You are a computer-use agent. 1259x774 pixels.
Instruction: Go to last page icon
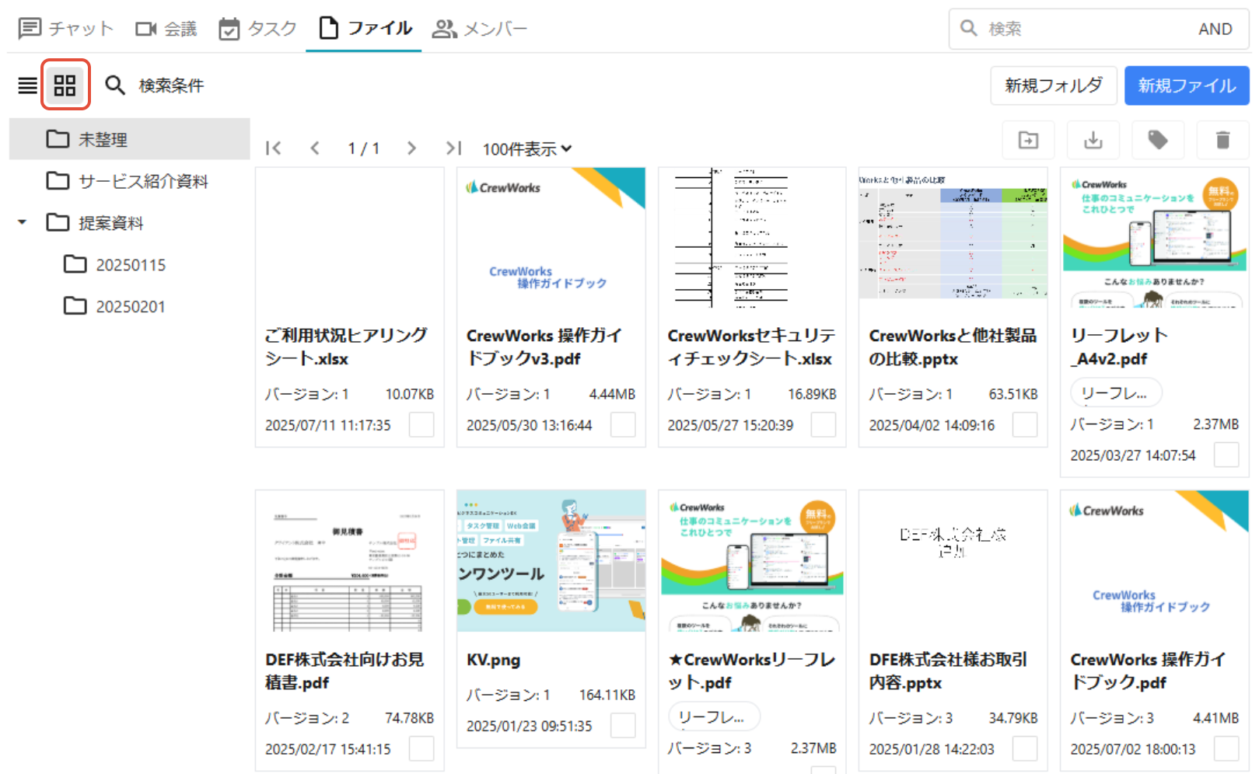pyautogui.click(x=453, y=148)
